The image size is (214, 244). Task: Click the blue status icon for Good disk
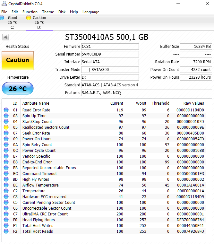pyautogui.click(x=2, y=18)
